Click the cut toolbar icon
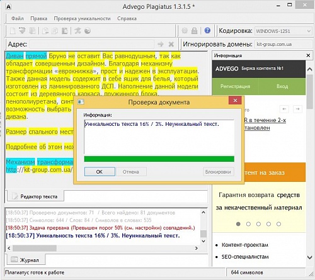 point(45,31)
